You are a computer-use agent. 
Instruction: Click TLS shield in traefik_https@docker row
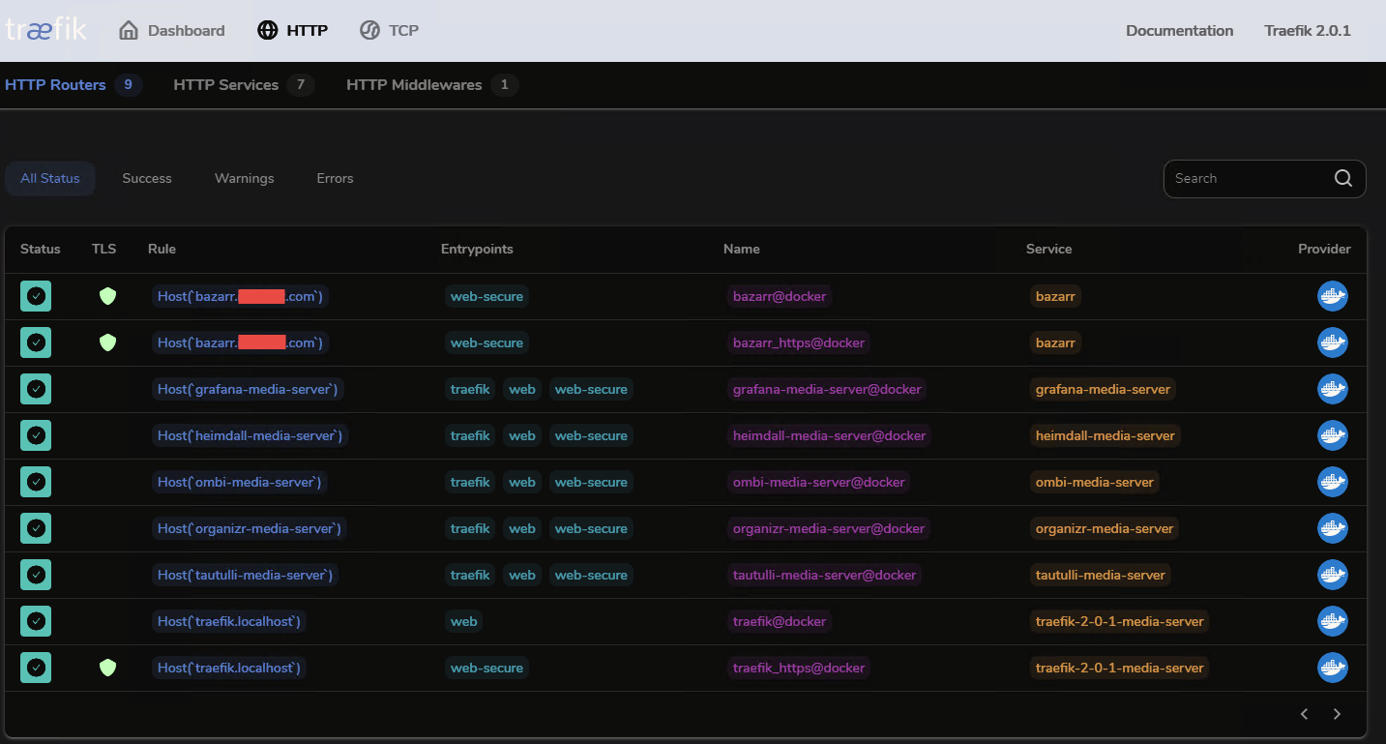pyautogui.click(x=107, y=668)
